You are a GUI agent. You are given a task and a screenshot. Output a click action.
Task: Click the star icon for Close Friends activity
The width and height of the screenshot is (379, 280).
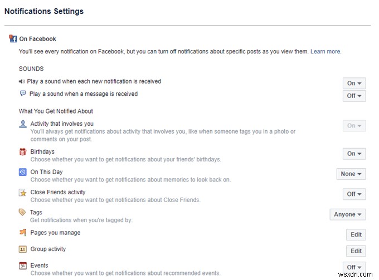pyautogui.click(x=23, y=193)
